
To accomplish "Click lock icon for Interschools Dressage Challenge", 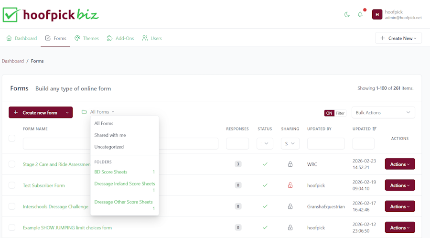I will pyautogui.click(x=290, y=206).
